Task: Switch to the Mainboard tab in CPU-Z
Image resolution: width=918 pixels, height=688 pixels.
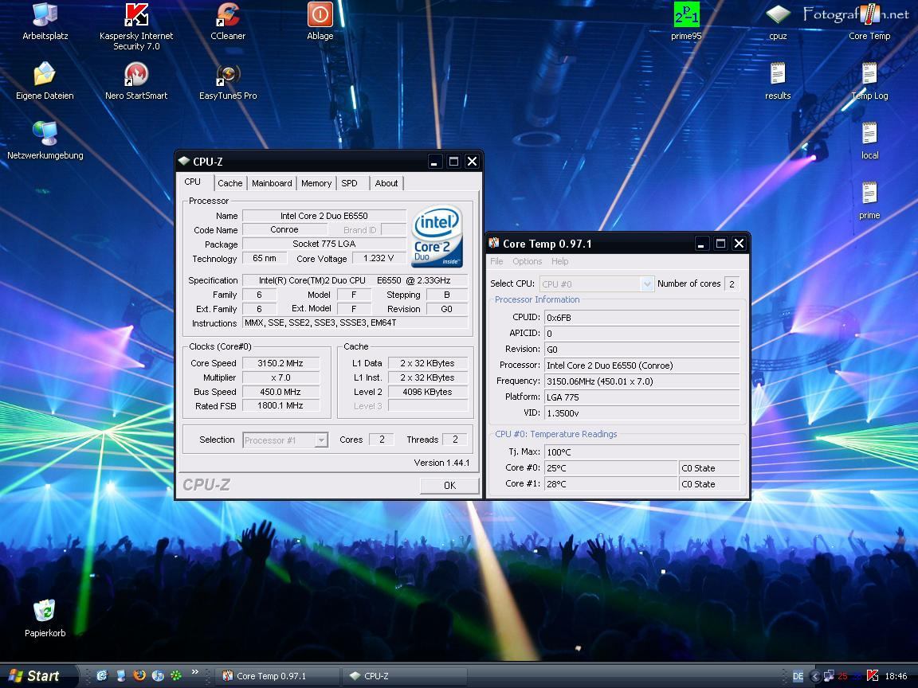Action: coord(272,183)
